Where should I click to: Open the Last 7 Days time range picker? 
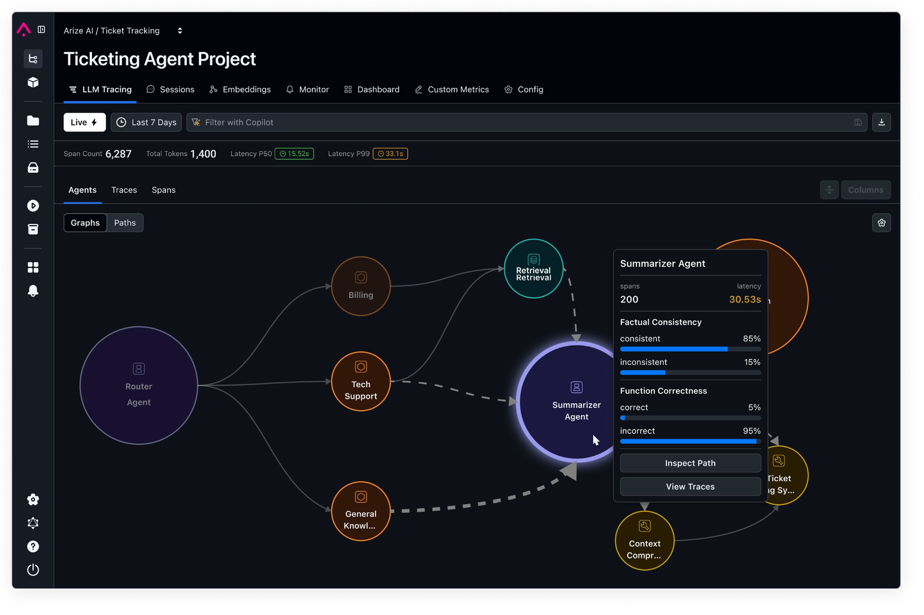pyautogui.click(x=147, y=122)
